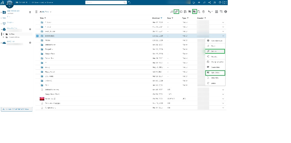Click the top bar tools icon
The height and width of the screenshot is (143, 291).
[x=215, y=2]
